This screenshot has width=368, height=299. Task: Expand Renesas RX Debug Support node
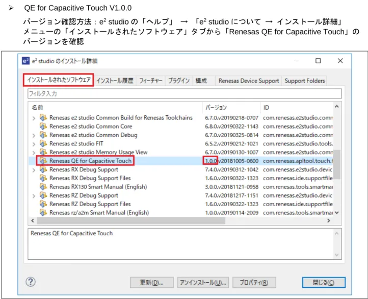(34, 170)
